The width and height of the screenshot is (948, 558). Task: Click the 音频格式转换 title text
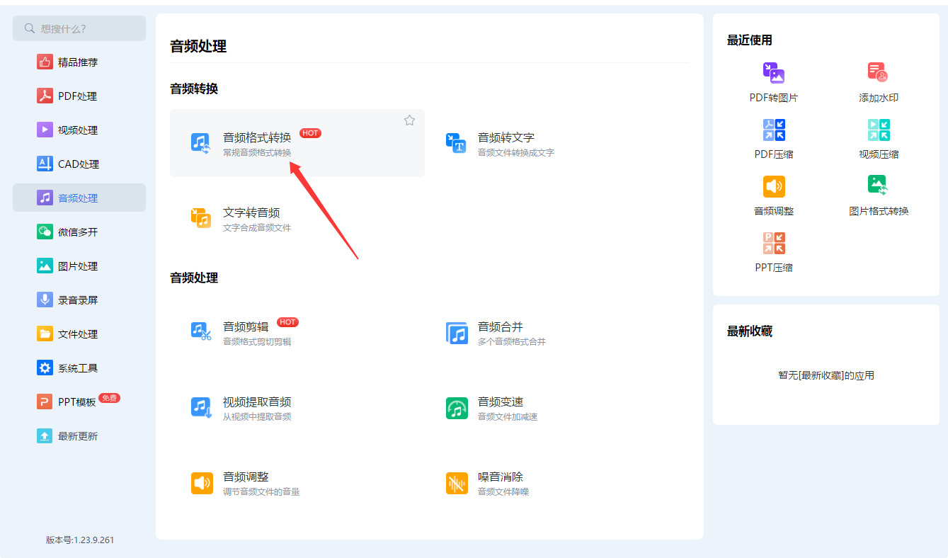257,137
